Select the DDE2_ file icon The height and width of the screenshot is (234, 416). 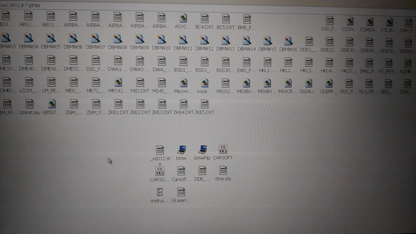(x=309, y=41)
